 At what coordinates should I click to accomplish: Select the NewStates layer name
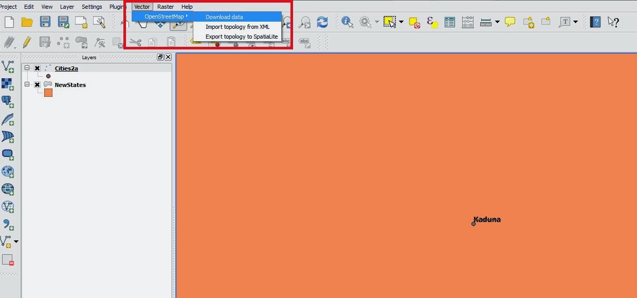pyautogui.click(x=70, y=85)
